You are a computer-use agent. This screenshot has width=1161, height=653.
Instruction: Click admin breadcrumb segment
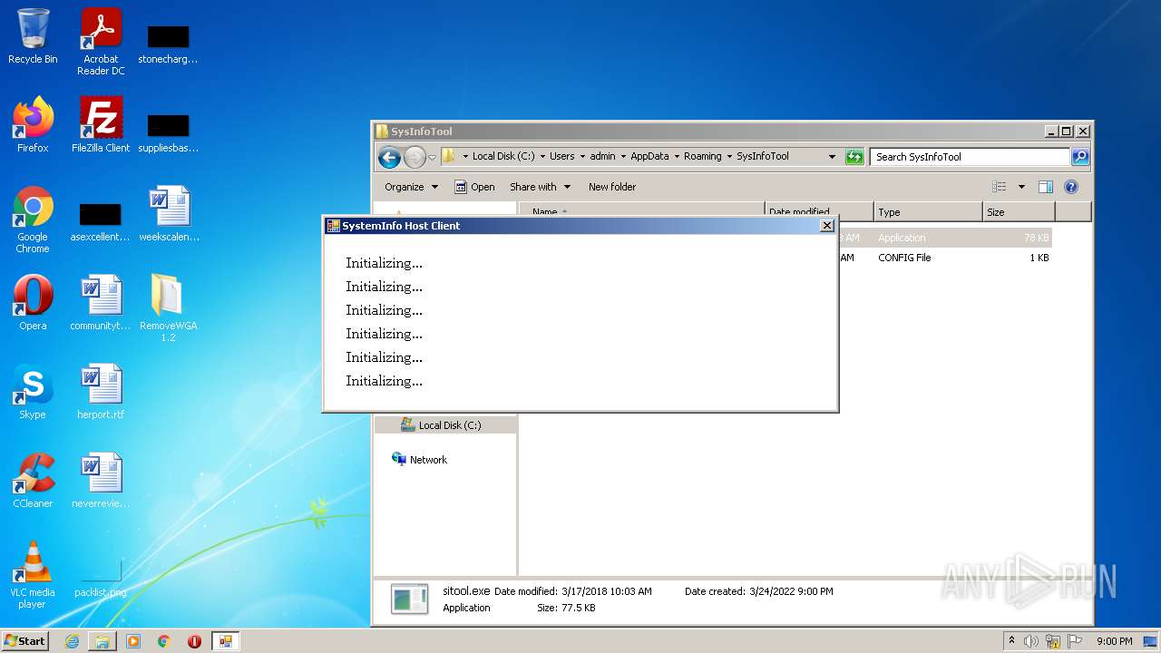(602, 156)
